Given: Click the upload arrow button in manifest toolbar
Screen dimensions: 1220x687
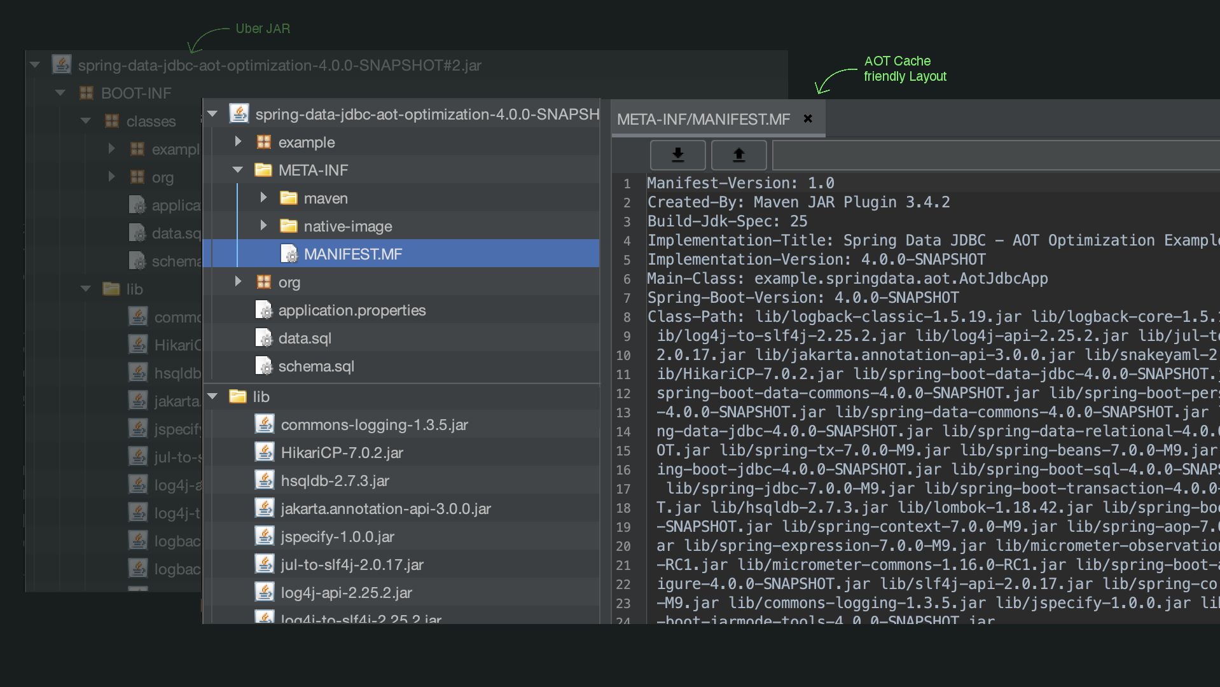Looking at the screenshot, I should (738, 155).
